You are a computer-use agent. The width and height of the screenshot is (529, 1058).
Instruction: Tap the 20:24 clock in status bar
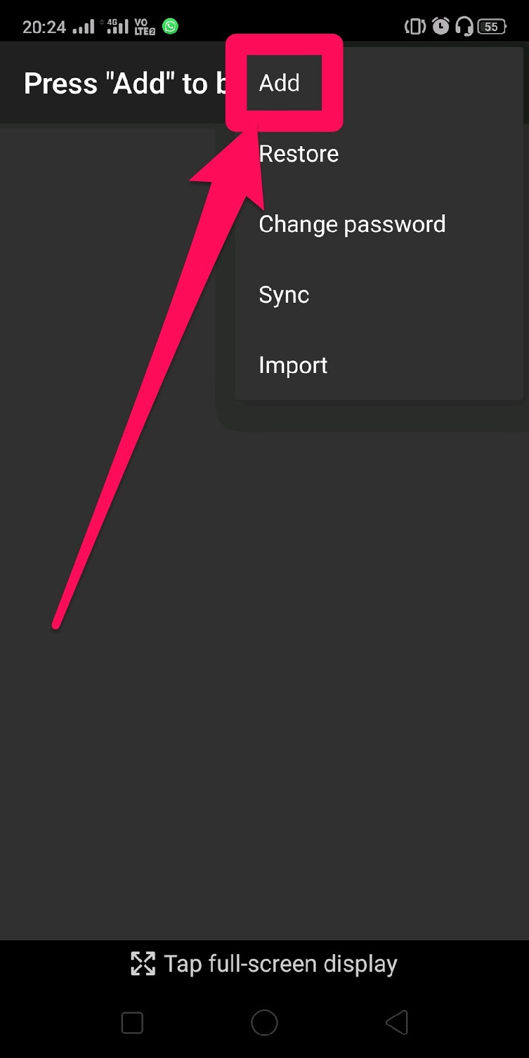click(x=44, y=27)
